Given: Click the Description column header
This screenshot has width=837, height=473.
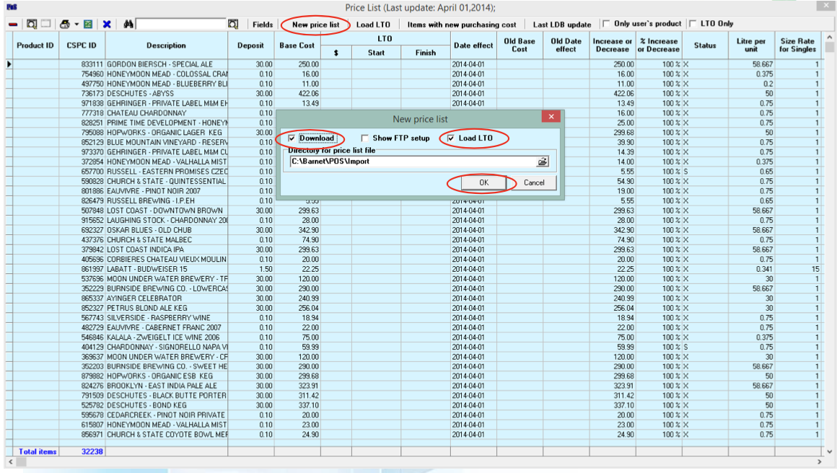Looking at the screenshot, I should pos(167,45).
